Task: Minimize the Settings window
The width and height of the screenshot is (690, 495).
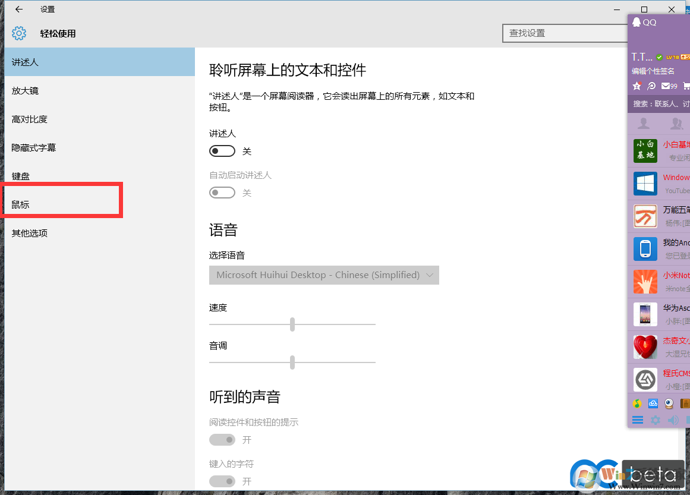Action: (617, 10)
